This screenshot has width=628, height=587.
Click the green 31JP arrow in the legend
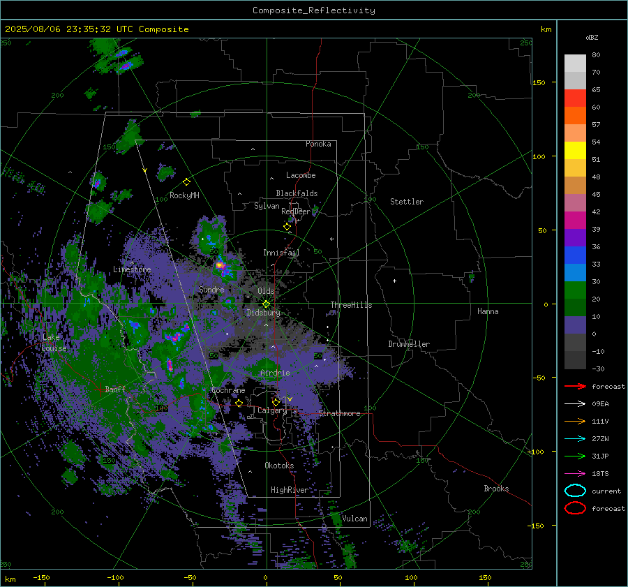tap(575, 456)
